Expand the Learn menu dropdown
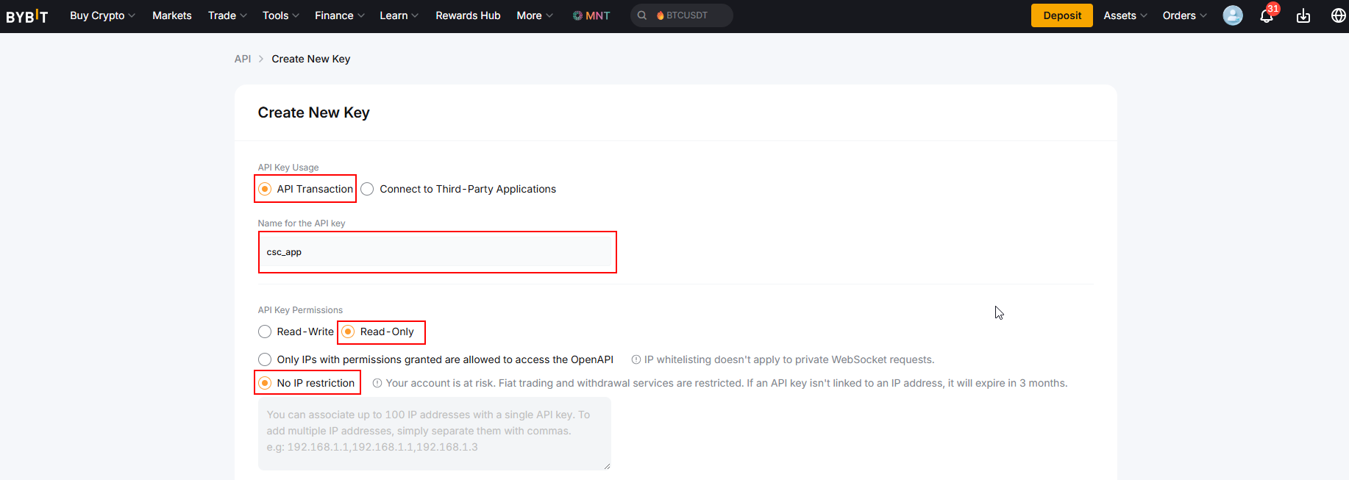Screen dimensions: 1349x480 399,15
